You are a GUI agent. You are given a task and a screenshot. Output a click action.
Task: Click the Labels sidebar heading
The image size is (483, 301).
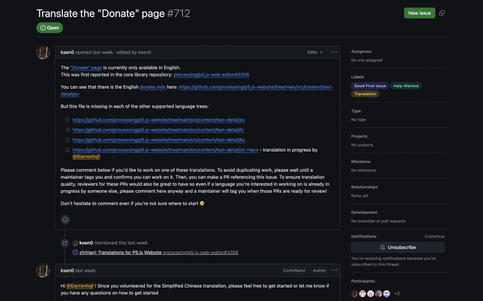point(358,77)
